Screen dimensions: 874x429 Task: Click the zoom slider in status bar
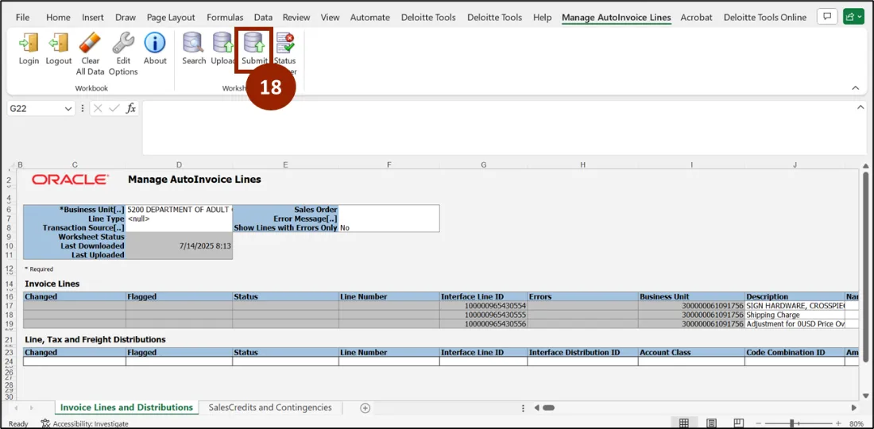click(792, 423)
